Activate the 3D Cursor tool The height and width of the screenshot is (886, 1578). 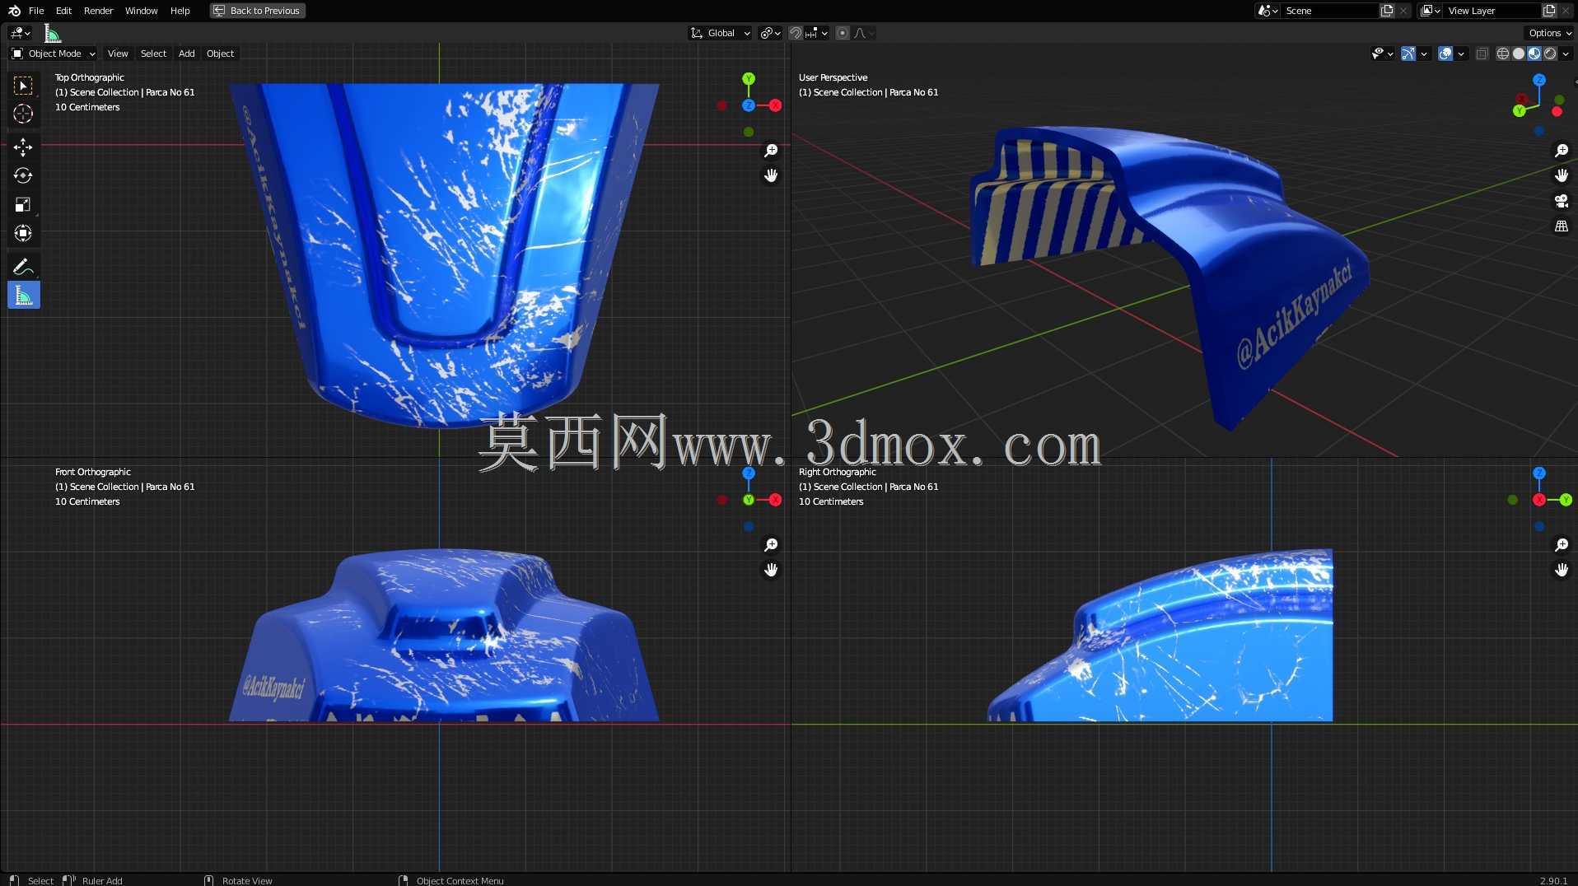[23, 114]
